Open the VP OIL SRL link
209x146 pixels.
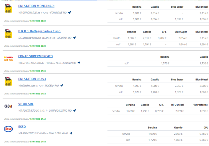click(26, 104)
